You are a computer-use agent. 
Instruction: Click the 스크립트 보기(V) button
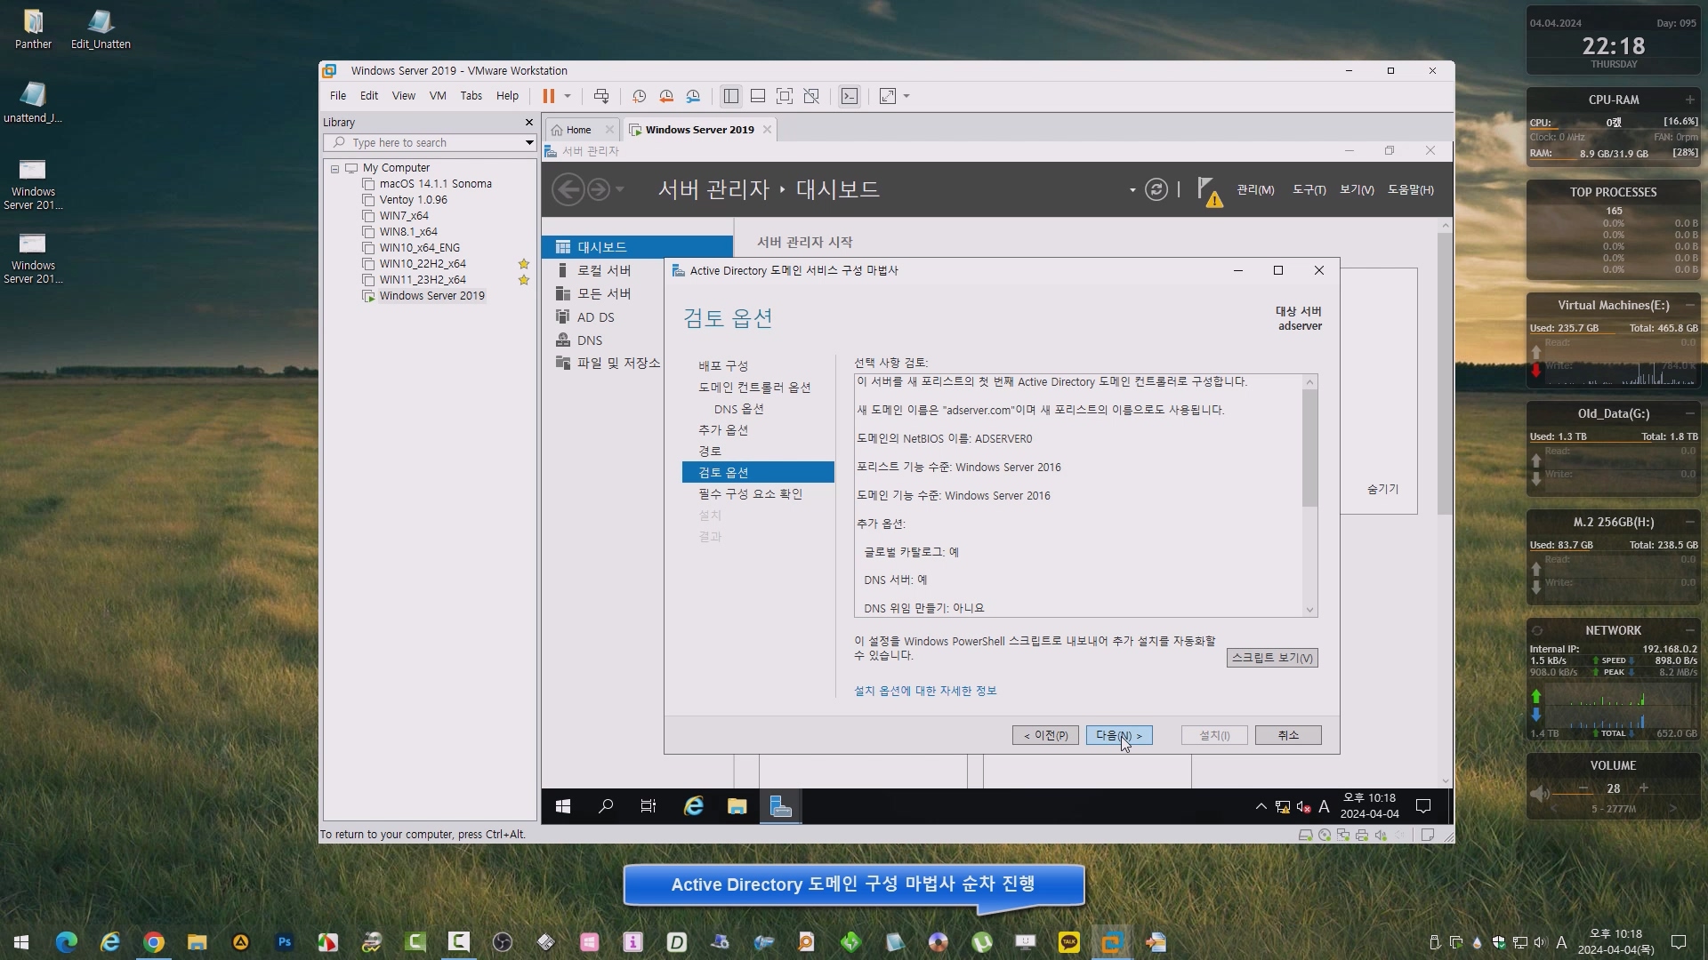[1272, 658]
